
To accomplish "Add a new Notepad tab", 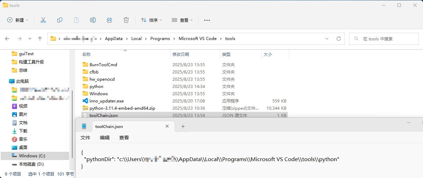I will tap(183, 127).
